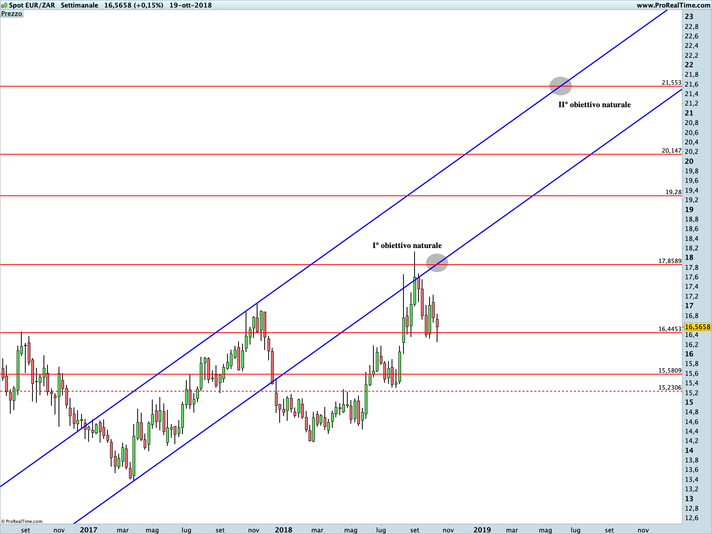Screen dimensions: 712x534
Task: Click the 2017 label on time axis
Action: 89,530
